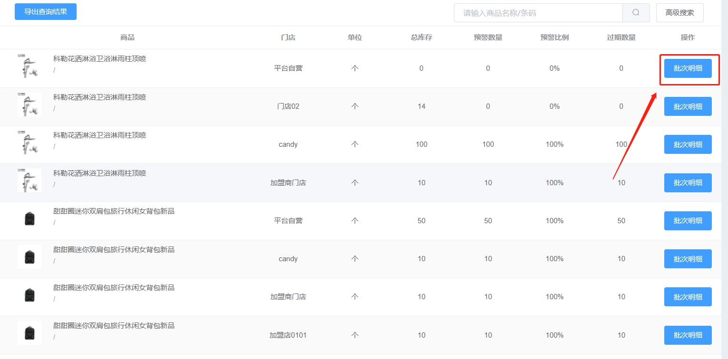Click the 预警比例 column header
Viewport: 728px width, 359px height.
[x=554, y=38]
